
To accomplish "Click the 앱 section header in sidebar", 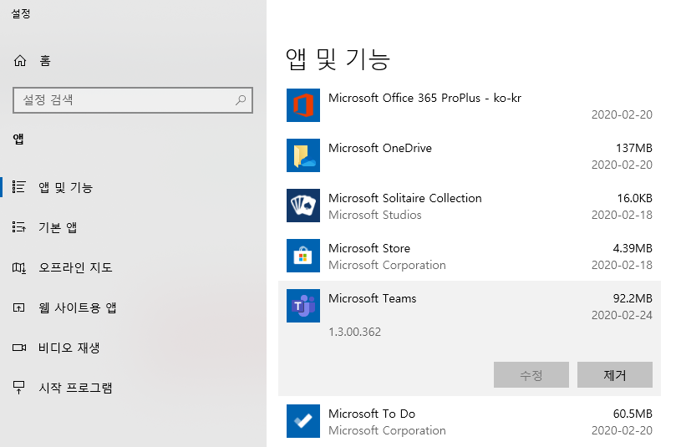I will click(x=18, y=139).
